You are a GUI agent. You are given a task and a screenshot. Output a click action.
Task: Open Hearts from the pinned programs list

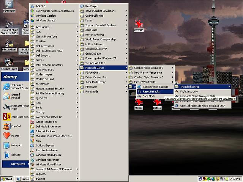tap(15, 136)
